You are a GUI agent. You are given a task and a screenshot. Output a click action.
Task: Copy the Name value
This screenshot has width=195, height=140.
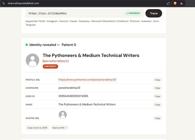coord(158,105)
